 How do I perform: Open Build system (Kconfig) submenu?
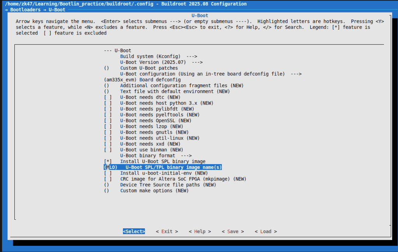coord(158,56)
